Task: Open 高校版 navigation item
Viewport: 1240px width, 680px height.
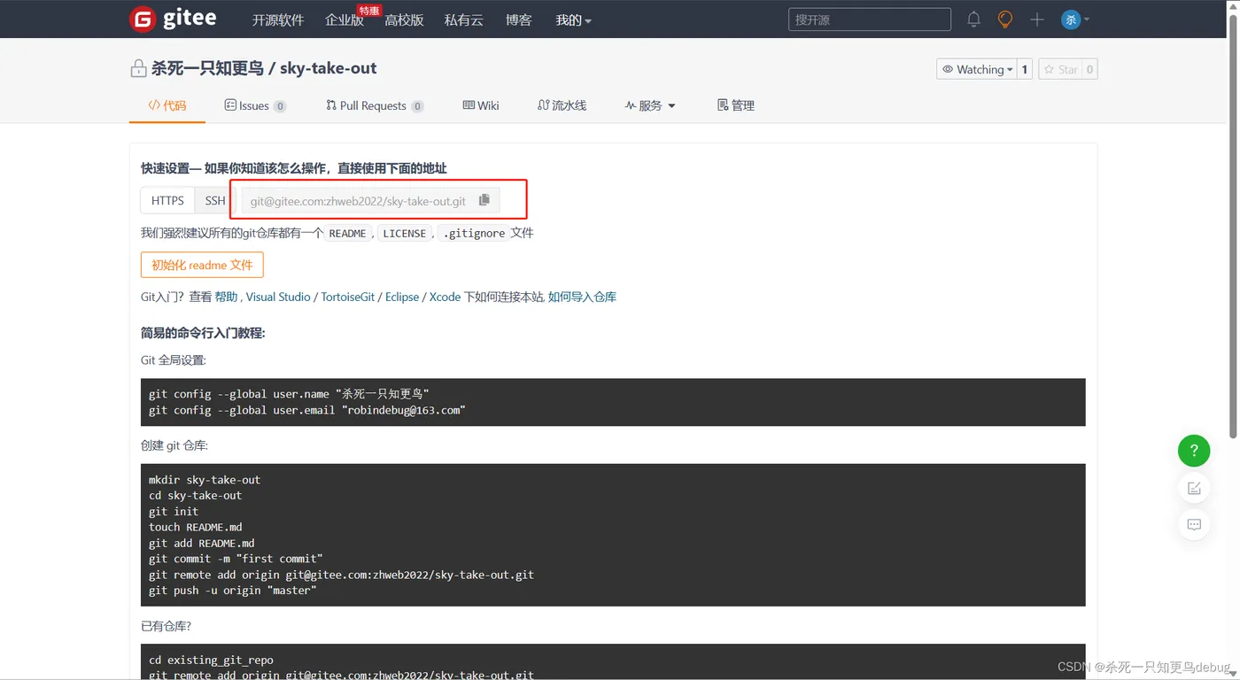Action: (x=404, y=19)
